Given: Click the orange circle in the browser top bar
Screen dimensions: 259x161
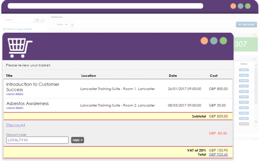Looking at the screenshot, I should pos(233,6).
